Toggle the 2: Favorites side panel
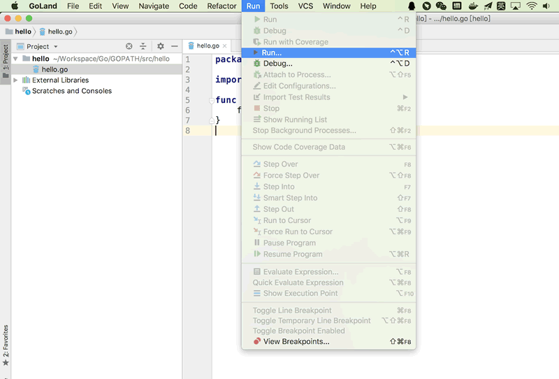Screen dimensions: 559x379 click(6, 345)
